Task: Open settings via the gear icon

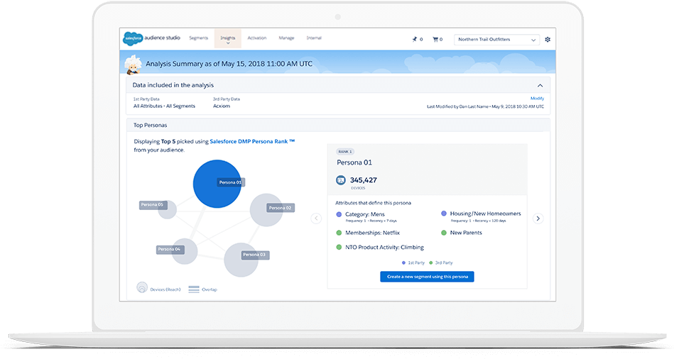Action: pyautogui.click(x=548, y=39)
